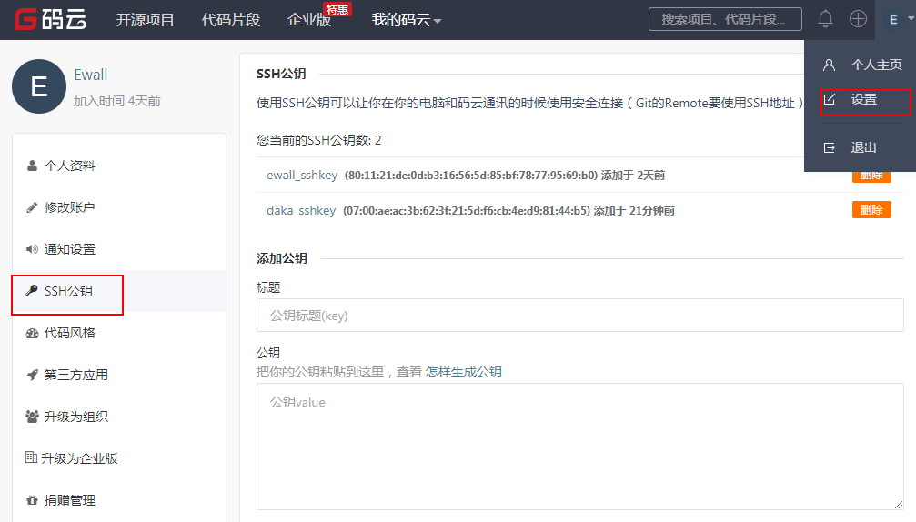916x522 pixels.
Task: Click the pencil icon next to 修改账户
Action: (32, 207)
